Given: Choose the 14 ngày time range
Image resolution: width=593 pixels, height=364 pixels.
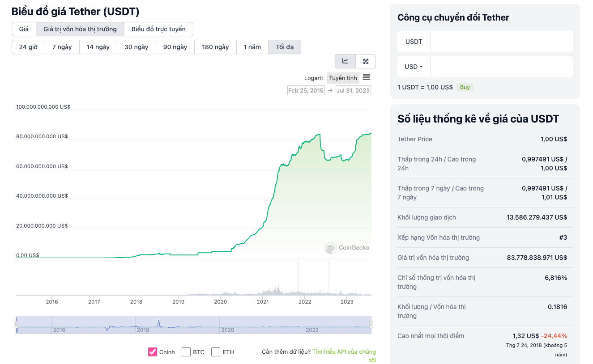Looking at the screenshot, I should click(98, 47).
